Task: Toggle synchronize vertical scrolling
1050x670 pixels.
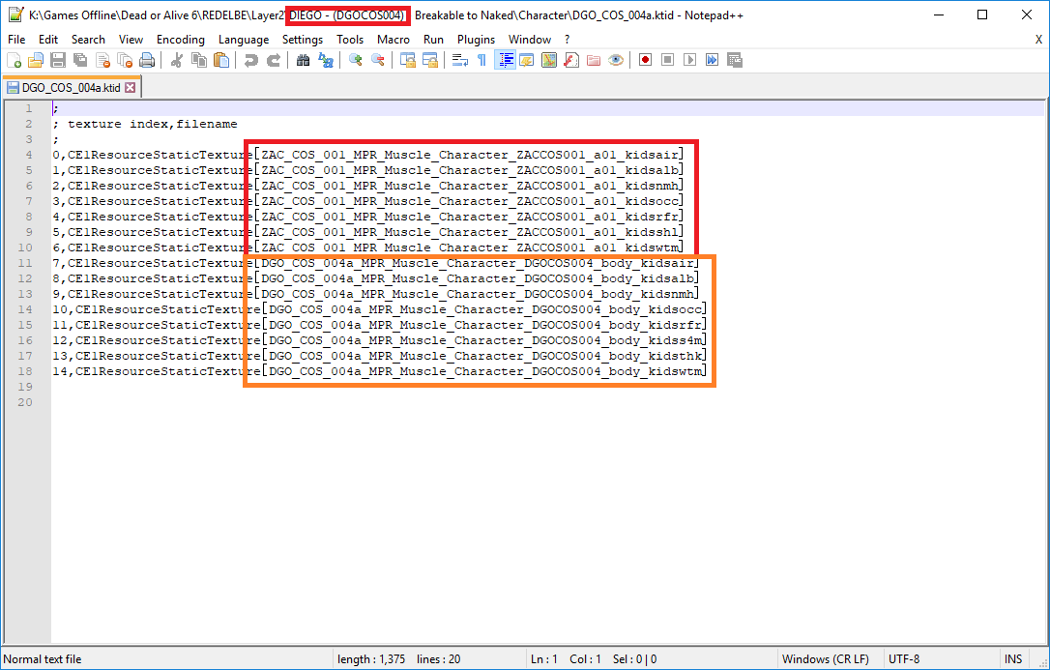Action: click(408, 60)
